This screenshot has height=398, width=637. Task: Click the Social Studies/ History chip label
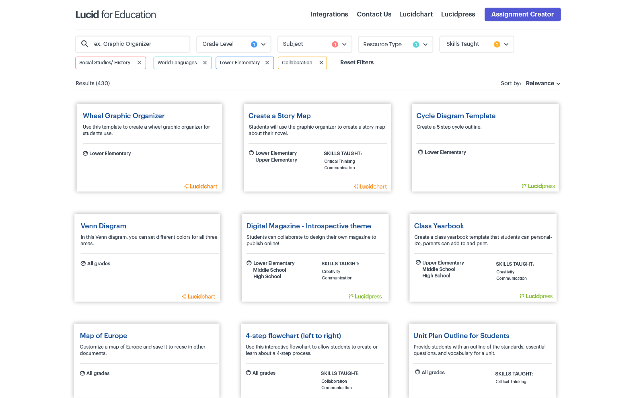[x=105, y=63]
